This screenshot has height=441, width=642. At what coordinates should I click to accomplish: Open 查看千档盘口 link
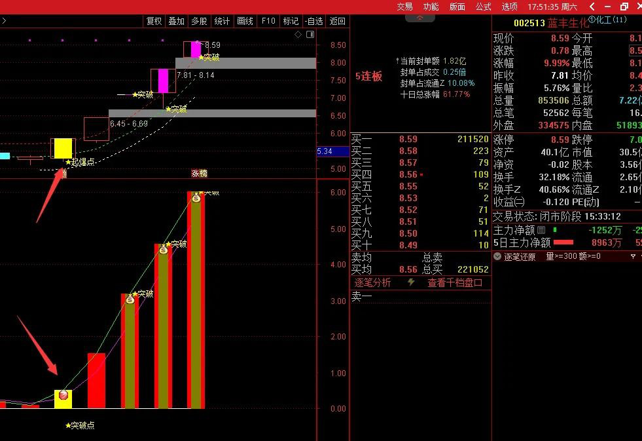(455, 283)
